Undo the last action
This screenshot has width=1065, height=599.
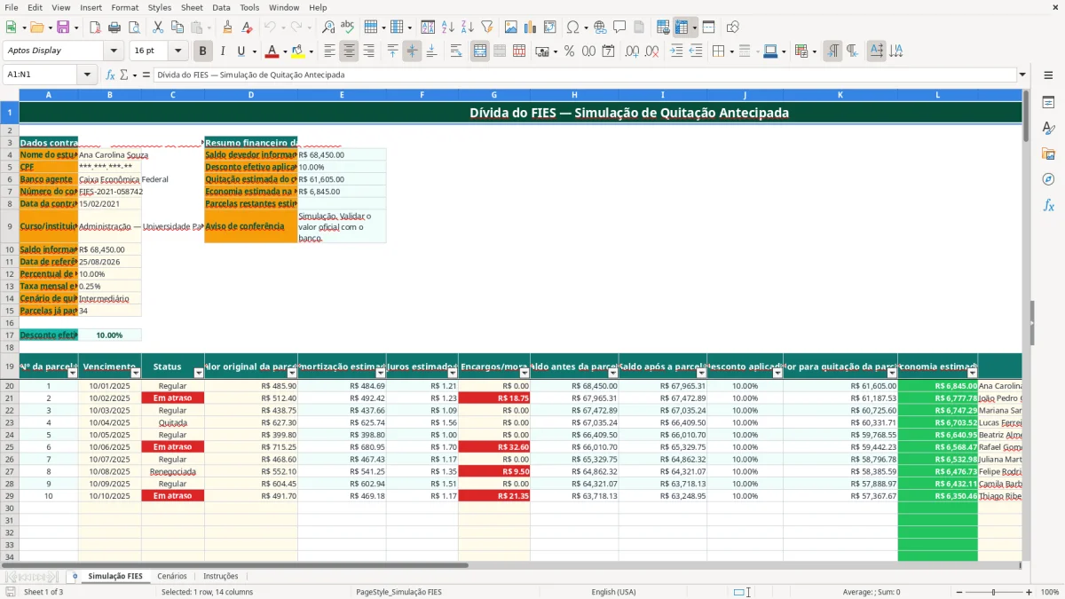[270, 28]
